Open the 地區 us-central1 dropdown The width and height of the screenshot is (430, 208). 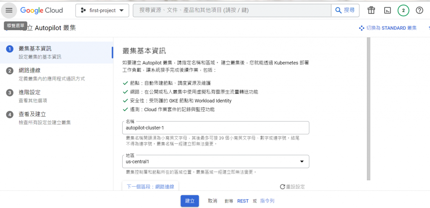[216, 161]
